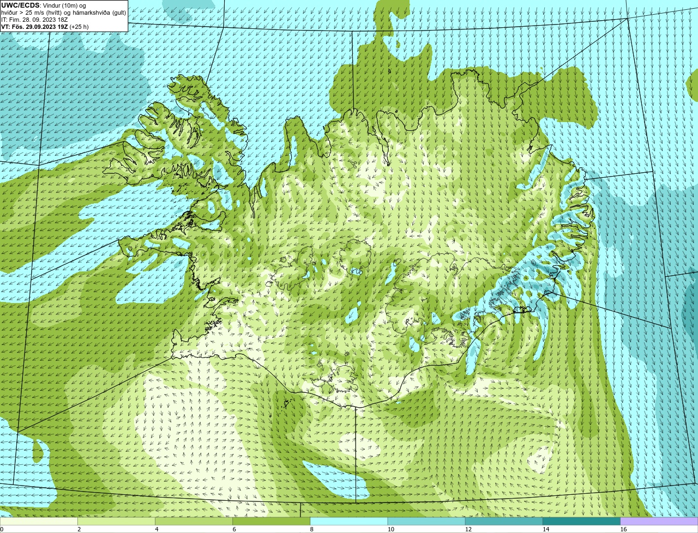698x533 pixels.
Task: Click the '6' label on the wind scale
Action: (x=234, y=529)
